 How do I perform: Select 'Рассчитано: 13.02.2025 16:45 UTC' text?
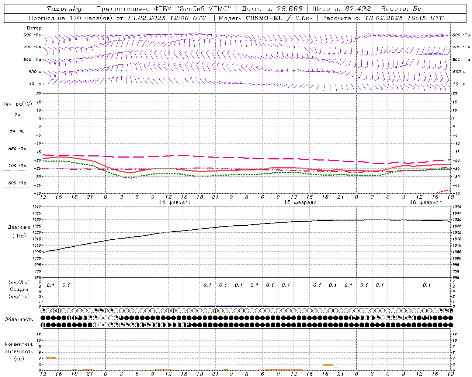point(383,18)
